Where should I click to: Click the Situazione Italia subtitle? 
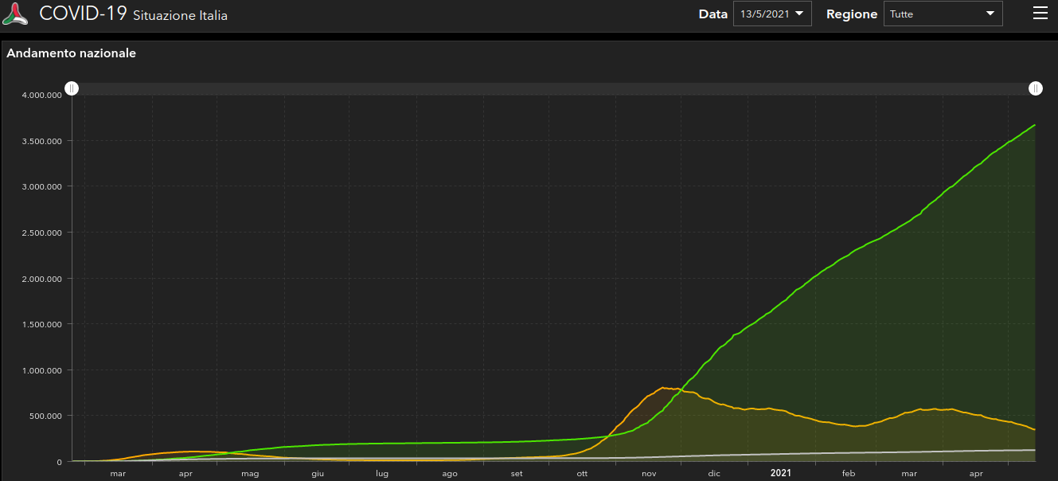click(180, 16)
